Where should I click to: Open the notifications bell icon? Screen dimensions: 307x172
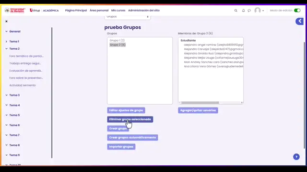click(243, 11)
